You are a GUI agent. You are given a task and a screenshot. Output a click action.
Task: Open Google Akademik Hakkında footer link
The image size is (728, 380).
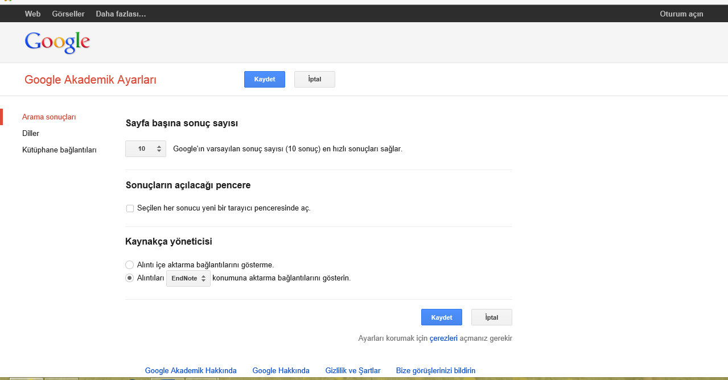191,370
